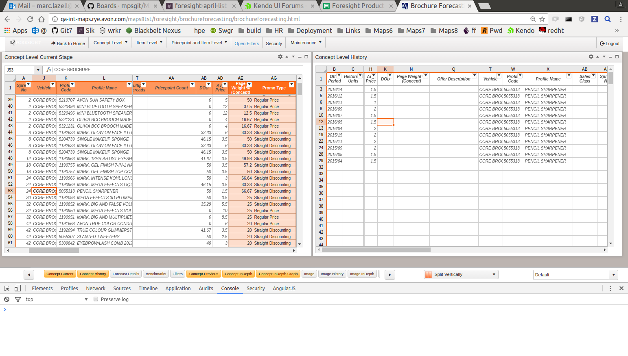This screenshot has width=628, height=356.
Task: Bookmark this page with the star icon
Action: pyautogui.click(x=542, y=19)
